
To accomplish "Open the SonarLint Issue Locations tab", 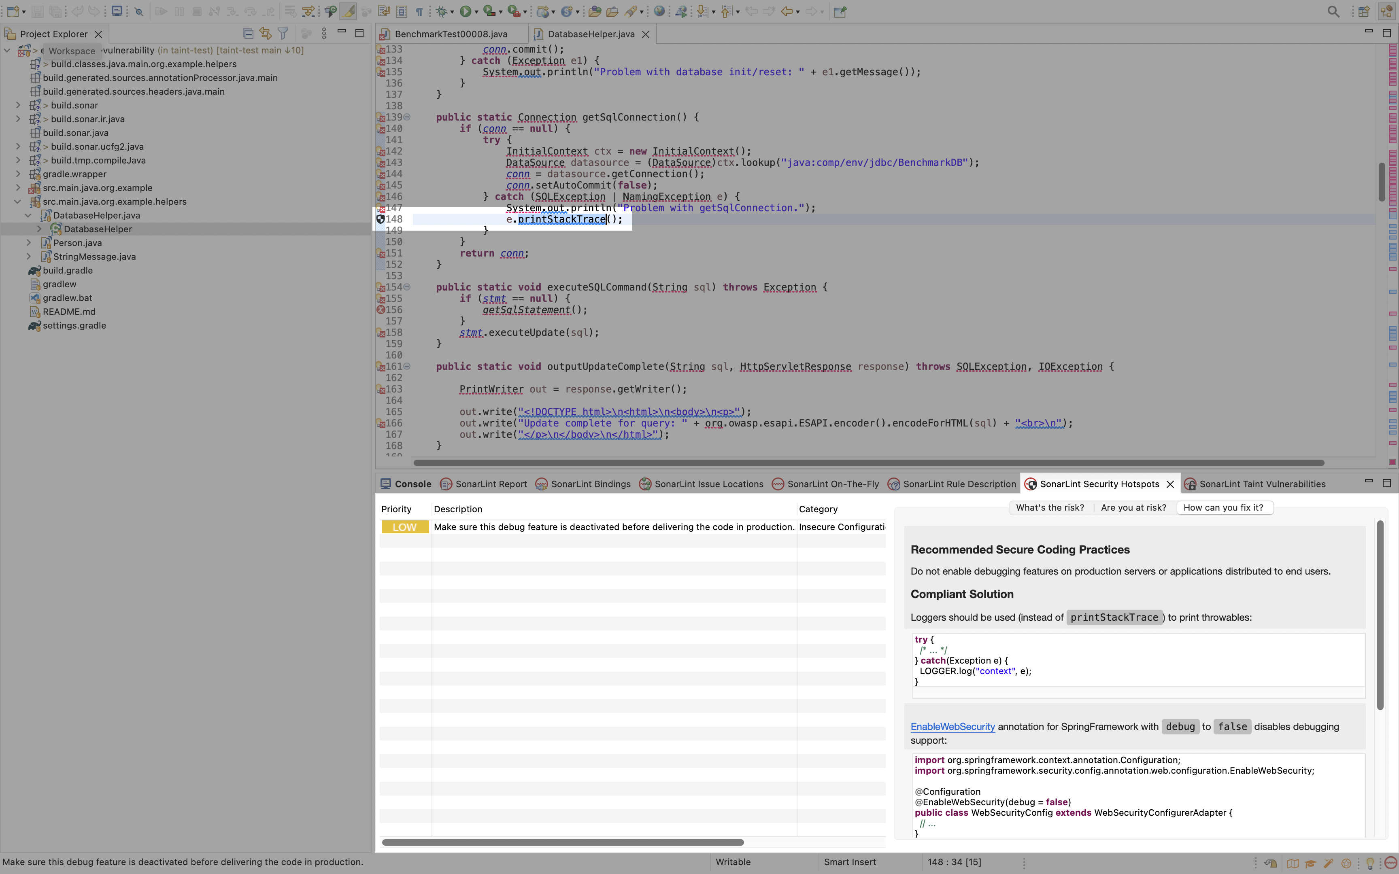I will 701,484.
